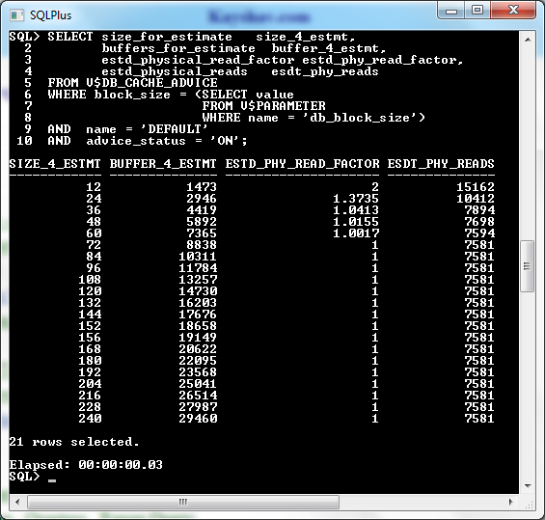This screenshot has width=545, height=520.
Task: Click the buffer value 11784
Action: point(198,268)
